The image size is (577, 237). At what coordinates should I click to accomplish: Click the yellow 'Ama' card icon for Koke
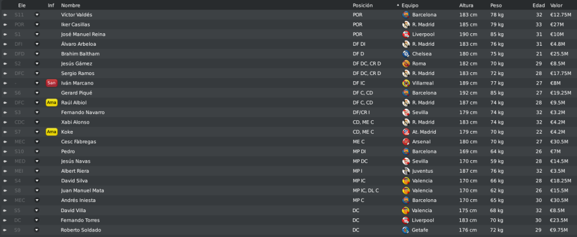tap(51, 131)
